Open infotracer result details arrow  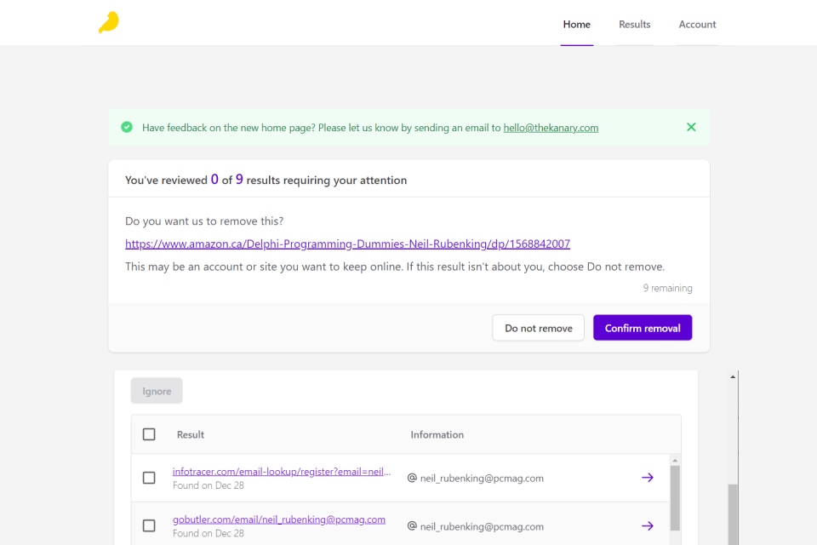(x=647, y=478)
